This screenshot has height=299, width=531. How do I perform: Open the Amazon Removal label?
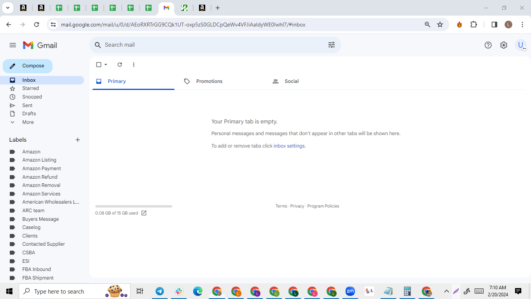point(42,185)
